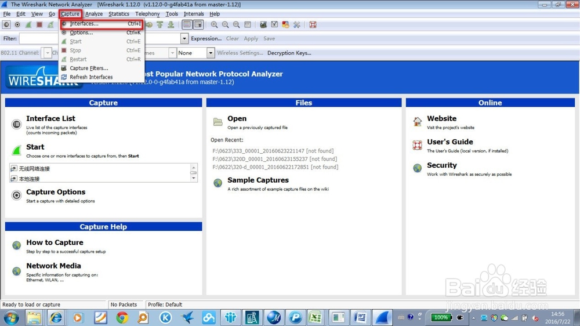Open the 802.11 Channel dropdown
Image resolution: width=580 pixels, height=326 pixels.
pyautogui.click(x=47, y=53)
